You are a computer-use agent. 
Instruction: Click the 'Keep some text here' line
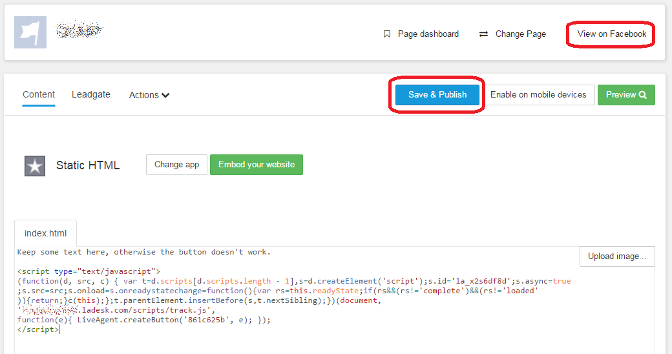click(144, 252)
